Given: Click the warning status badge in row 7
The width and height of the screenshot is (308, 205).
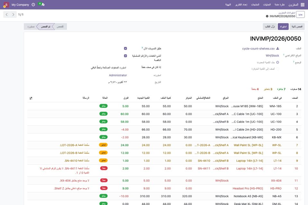Looking at the screenshot, I should pos(103,145).
